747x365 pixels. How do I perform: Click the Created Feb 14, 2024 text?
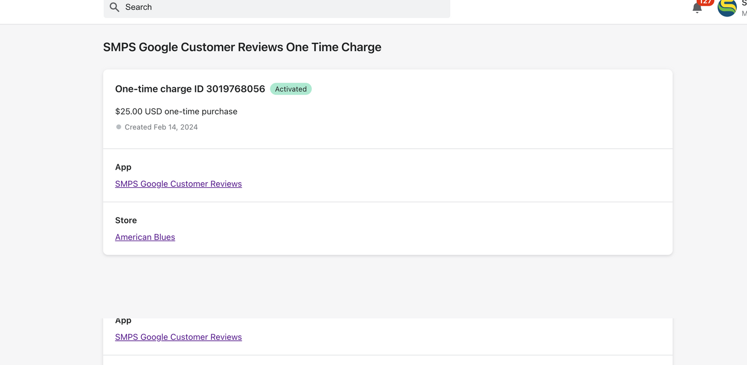tap(161, 127)
